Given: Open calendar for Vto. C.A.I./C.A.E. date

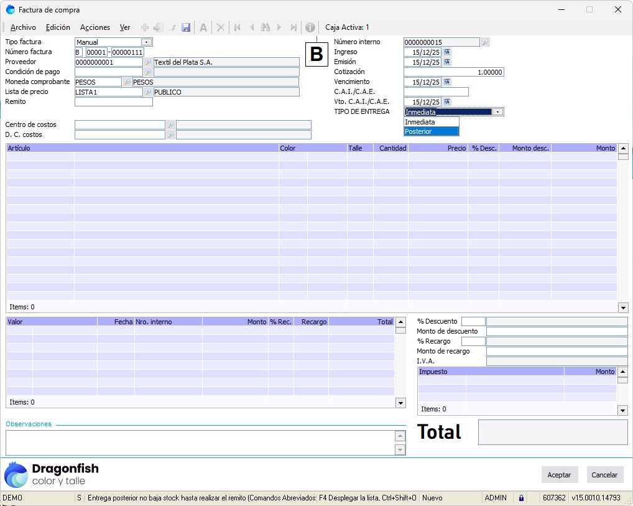Looking at the screenshot, I should (446, 102).
